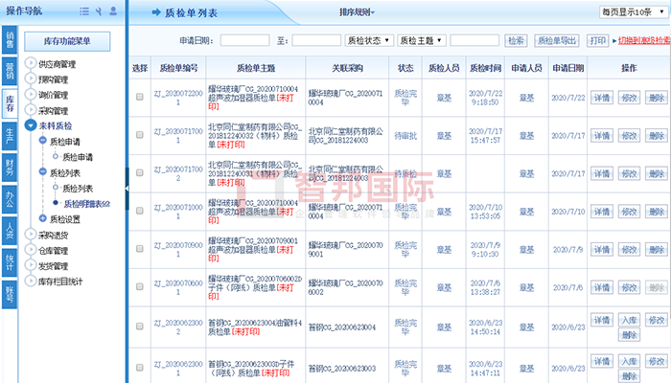Check the box for row ZJ_20200722001

(x=140, y=97)
